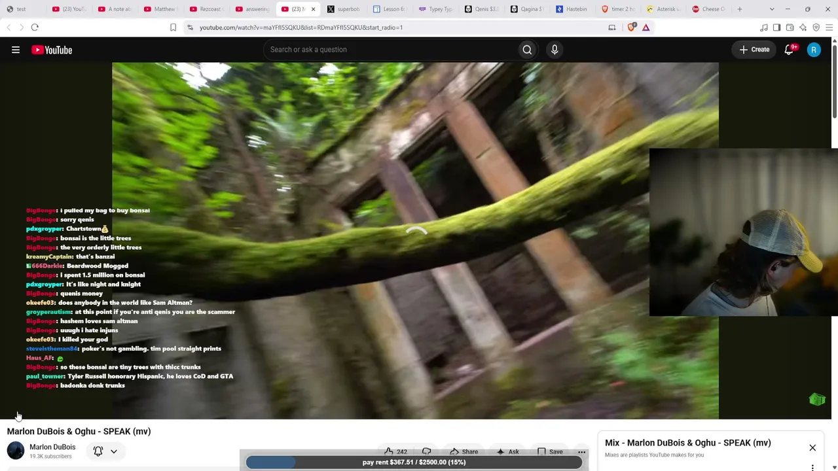Switch to the 'timer 2 h' tab
Image resolution: width=838 pixels, height=471 pixels.
pos(619,9)
